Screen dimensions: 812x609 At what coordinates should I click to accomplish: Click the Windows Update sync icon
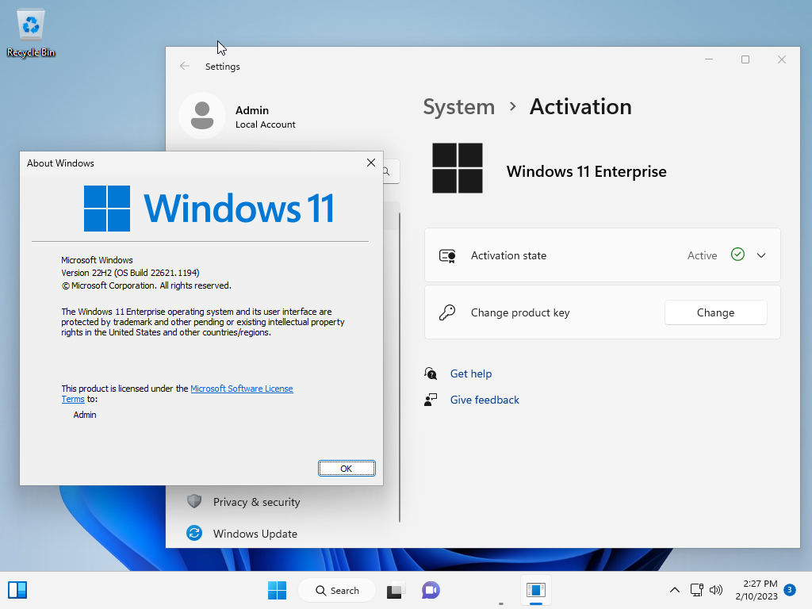point(194,533)
